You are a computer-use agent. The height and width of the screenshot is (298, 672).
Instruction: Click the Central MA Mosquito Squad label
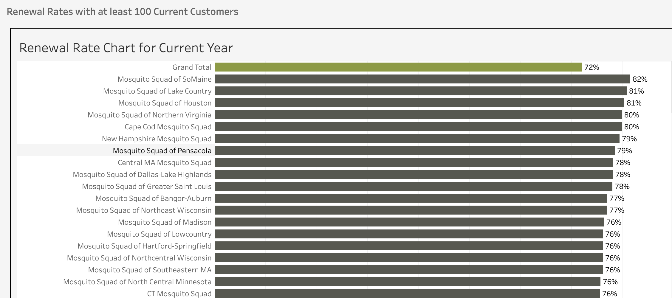[165, 163]
